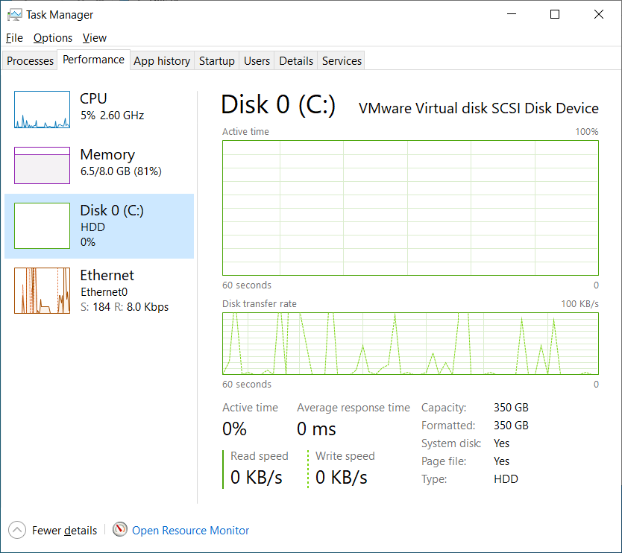This screenshot has width=622, height=553.
Task: Click the Task Manager title bar icon
Action: (x=15, y=14)
